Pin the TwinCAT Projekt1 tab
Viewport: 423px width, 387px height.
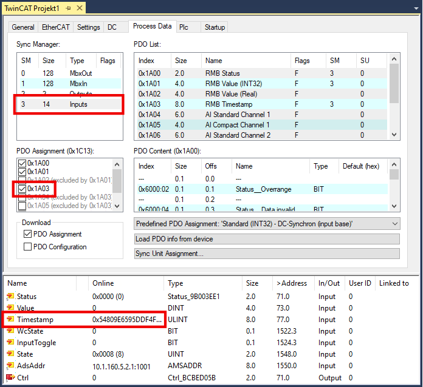tap(68, 8)
